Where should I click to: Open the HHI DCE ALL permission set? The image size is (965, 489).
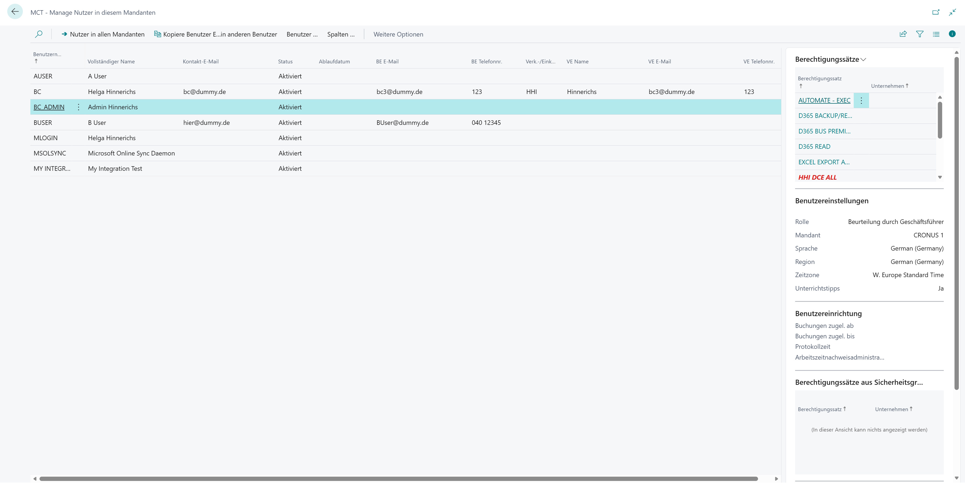click(817, 177)
